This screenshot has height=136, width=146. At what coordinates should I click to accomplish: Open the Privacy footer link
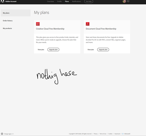point(96,134)
